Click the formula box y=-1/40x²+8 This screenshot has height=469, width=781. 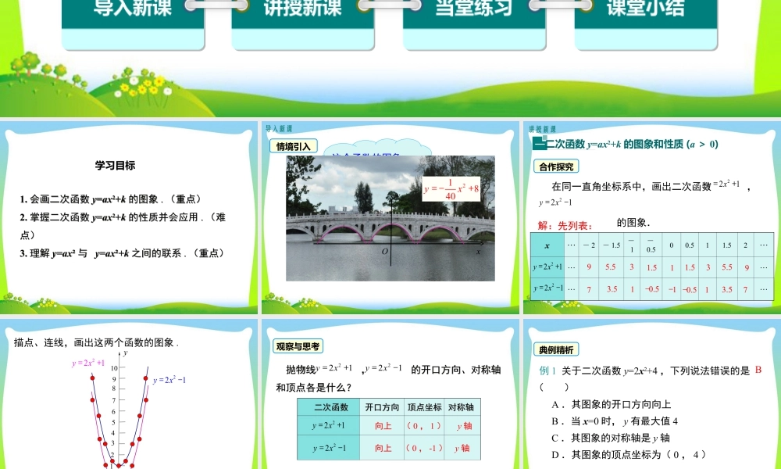[451, 187]
